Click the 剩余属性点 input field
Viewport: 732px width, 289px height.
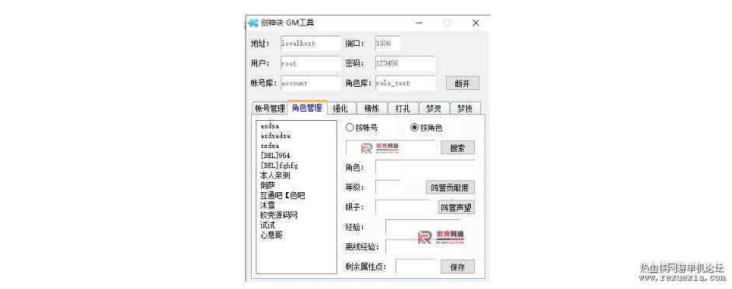click(x=416, y=267)
